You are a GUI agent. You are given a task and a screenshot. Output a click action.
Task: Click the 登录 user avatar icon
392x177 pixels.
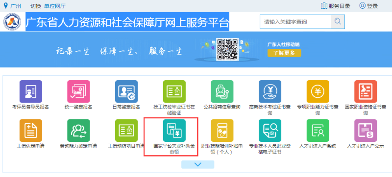click(x=362, y=6)
